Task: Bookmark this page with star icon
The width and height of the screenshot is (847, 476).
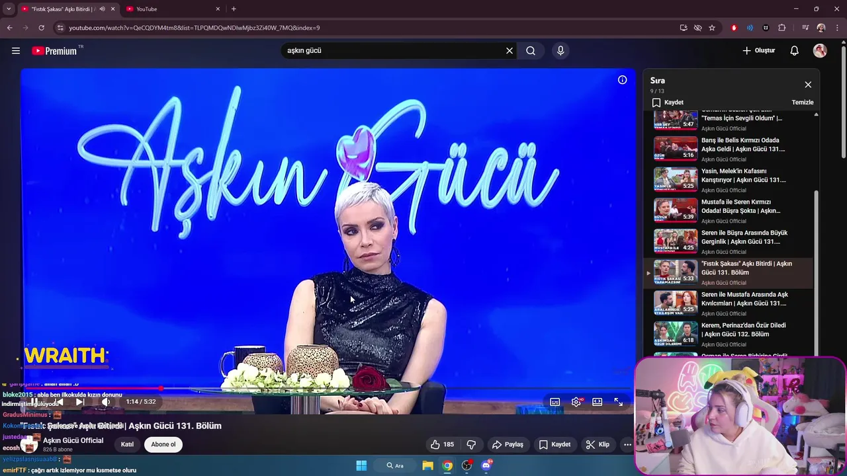Action: (x=712, y=28)
